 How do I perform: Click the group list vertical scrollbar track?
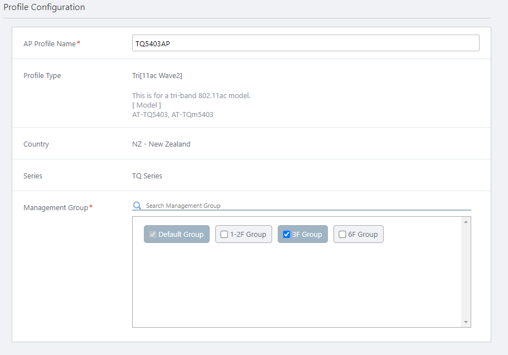(466, 273)
